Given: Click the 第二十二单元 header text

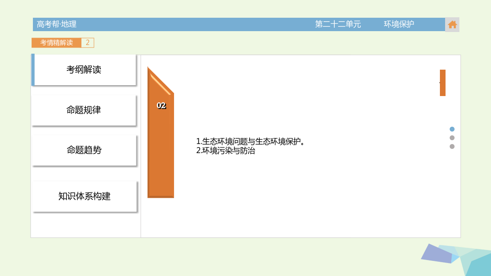Looking at the screenshot, I should pos(338,24).
